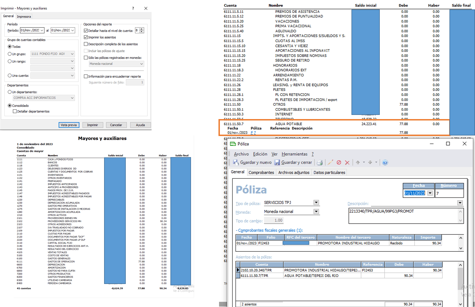Click the red X delete icon in toolbar
Image resolution: width=475 pixels, height=307 pixels.
(x=347, y=162)
